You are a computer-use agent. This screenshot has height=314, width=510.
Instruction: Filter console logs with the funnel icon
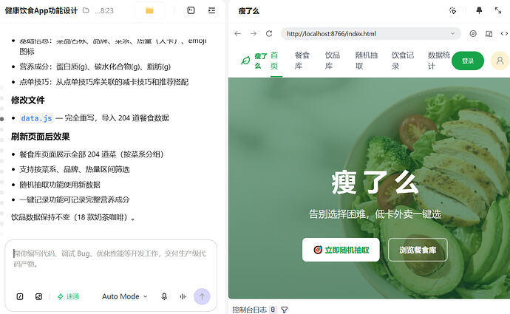[x=285, y=310]
